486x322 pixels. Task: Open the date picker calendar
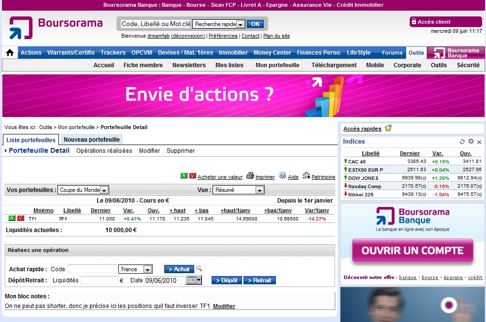click(x=193, y=280)
